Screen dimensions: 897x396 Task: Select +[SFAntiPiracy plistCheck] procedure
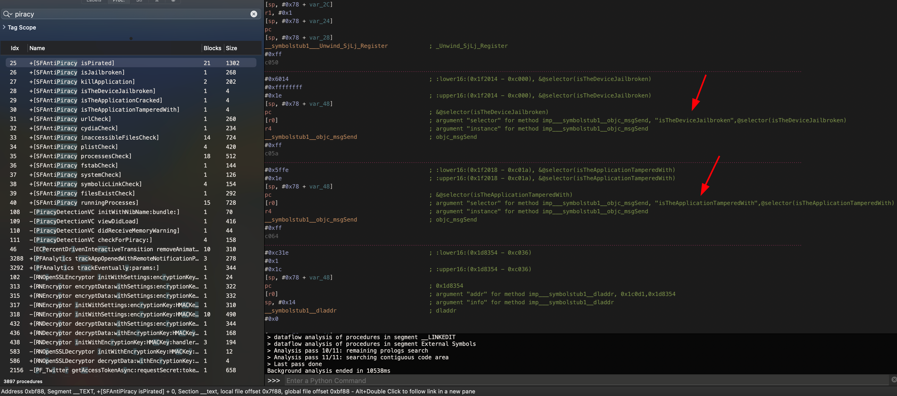131,147
